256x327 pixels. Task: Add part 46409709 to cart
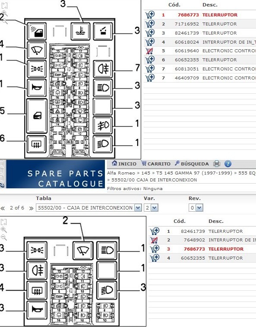[x=150, y=78]
